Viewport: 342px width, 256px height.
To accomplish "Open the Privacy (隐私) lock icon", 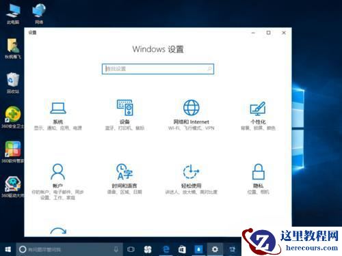I will pos(259,172).
